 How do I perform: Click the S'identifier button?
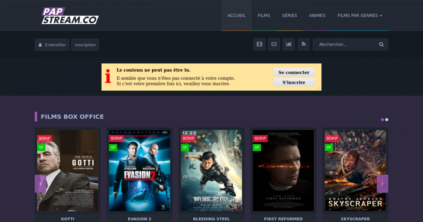[52, 45]
